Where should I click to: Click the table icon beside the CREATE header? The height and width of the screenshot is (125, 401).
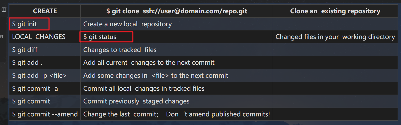pos(4,10)
